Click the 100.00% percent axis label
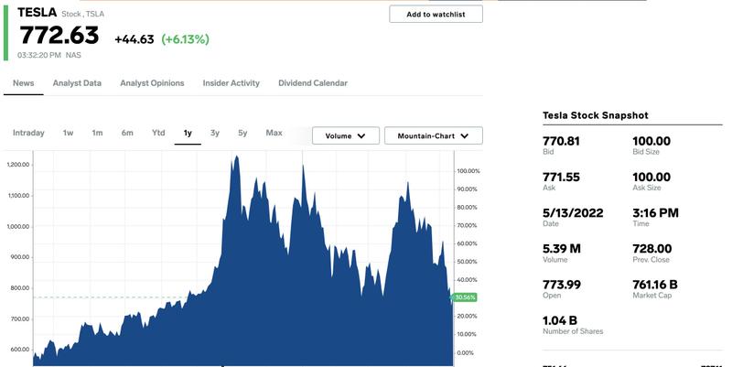This screenshot has height=367, width=732. pos(468,171)
